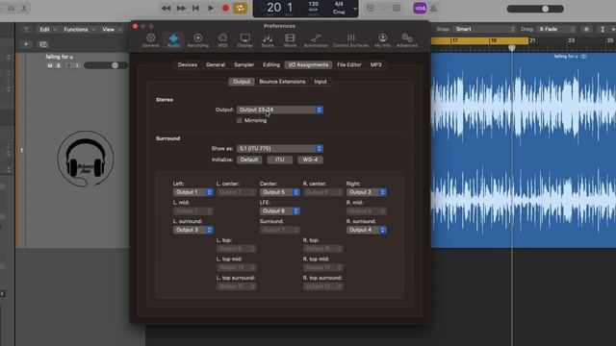The image size is (616, 346).
Task: Click the WG-4 initialize button
Action: tap(310, 160)
